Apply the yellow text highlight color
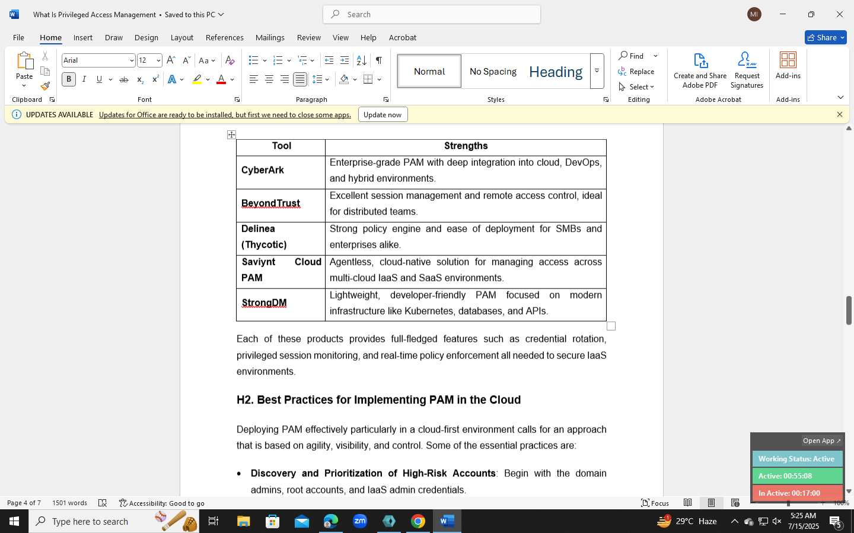 [197, 79]
